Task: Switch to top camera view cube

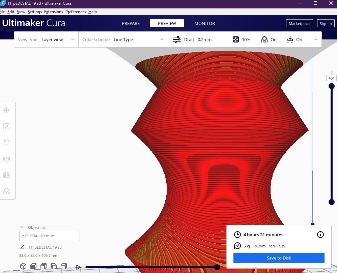Action: (x=44, y=266)
